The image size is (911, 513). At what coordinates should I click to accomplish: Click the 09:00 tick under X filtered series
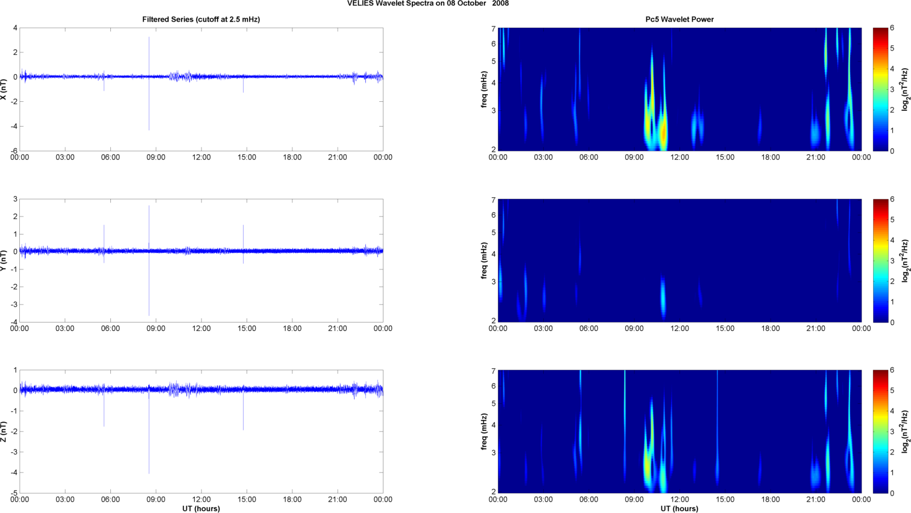click(156, 157)
